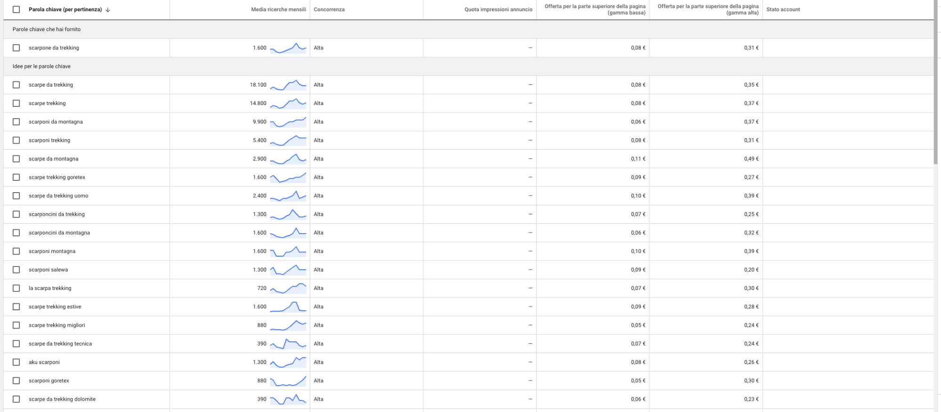Click the 'Stato account' column header
The width and height of the screenshot is (941, 412).
pos(783,9)
